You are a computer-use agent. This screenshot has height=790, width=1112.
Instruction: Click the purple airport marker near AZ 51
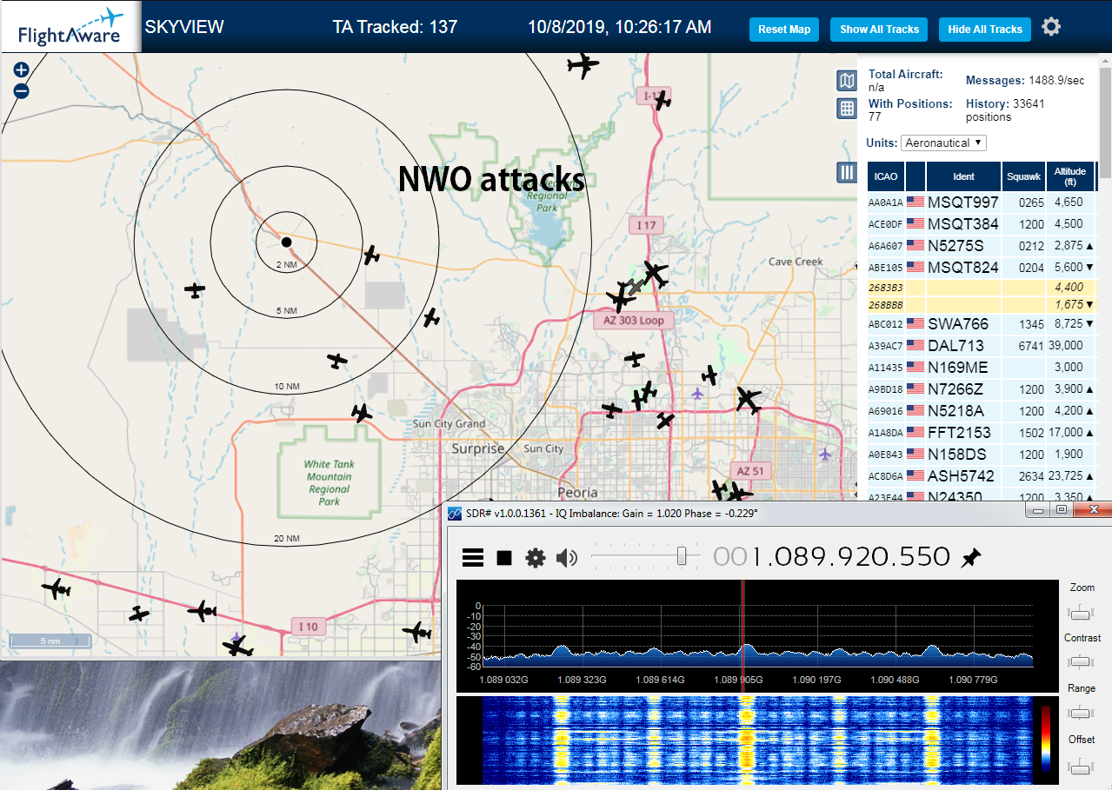(x=825, y=454)
